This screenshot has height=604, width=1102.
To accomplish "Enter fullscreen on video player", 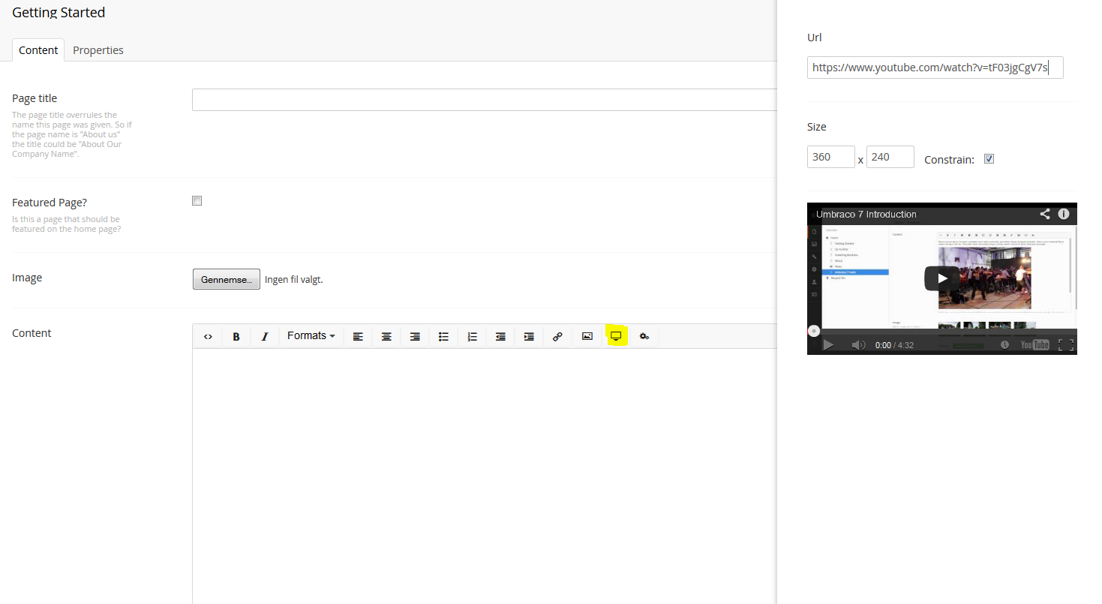I will coord(1066,345).
